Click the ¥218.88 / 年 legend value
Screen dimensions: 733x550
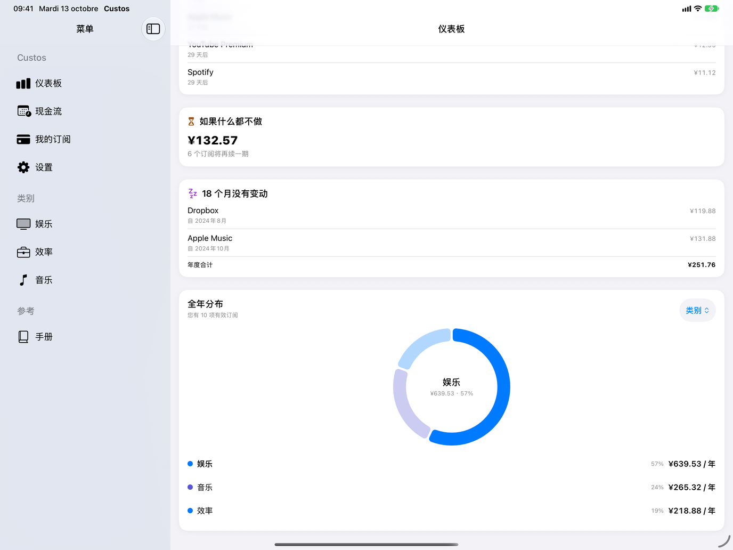(x=692, y=511)
